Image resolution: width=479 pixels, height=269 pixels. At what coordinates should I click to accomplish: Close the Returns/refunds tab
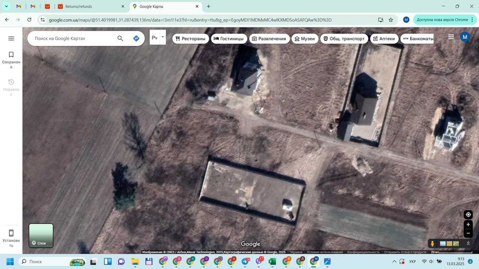point(123,6)
